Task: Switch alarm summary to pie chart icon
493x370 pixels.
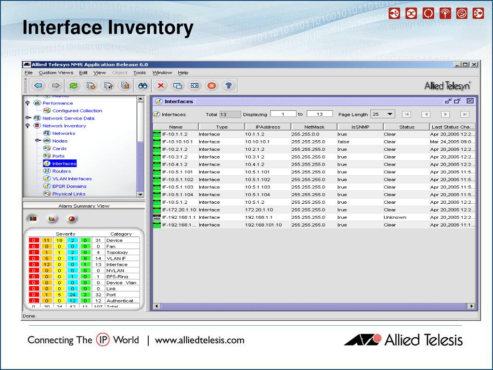Action: [72, 219]
